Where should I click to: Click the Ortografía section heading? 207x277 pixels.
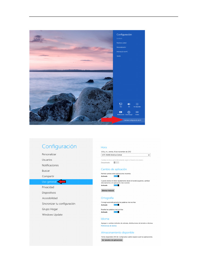click(x=107, y=198)
